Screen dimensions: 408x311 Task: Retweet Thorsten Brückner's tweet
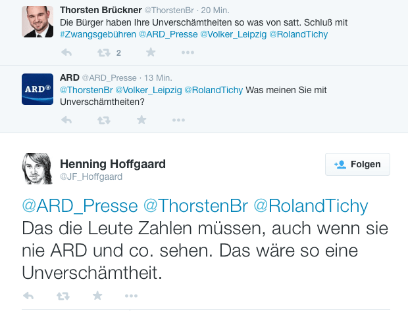(x=104, y=52)
